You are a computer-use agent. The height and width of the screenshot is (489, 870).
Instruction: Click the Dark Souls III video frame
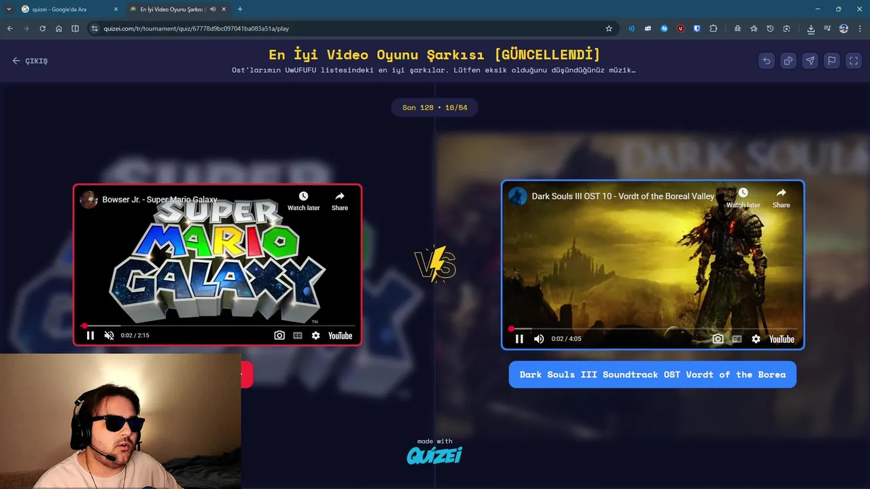click(x=652, y=265)
